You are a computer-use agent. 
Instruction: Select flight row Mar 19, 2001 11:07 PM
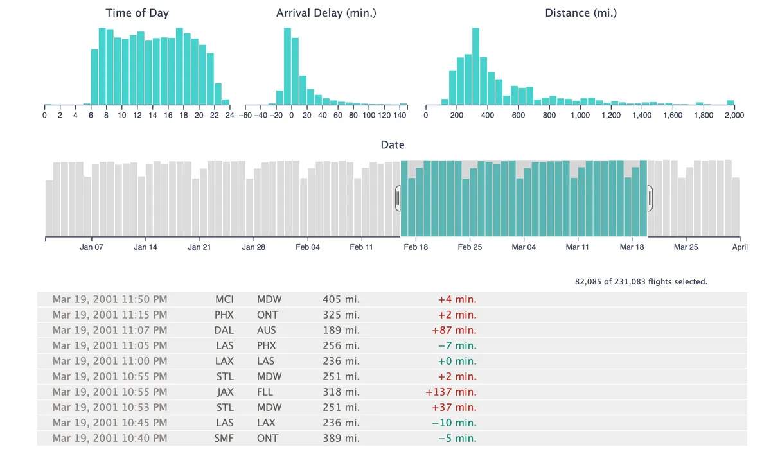coord(392,330)
